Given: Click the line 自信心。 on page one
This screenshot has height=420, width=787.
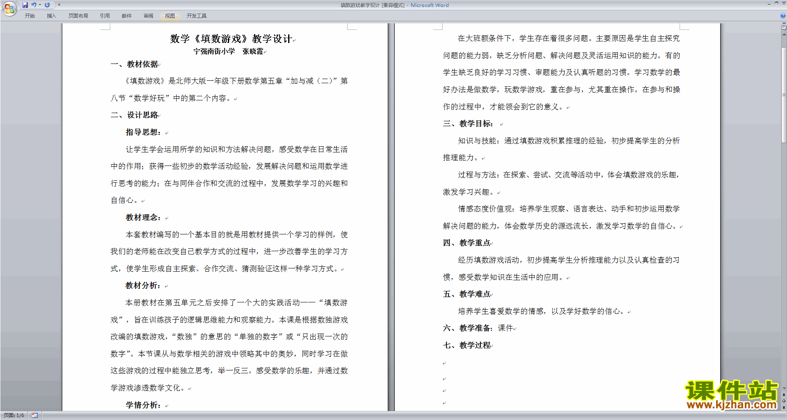Looking at the screenshot, I should point(125,200).
